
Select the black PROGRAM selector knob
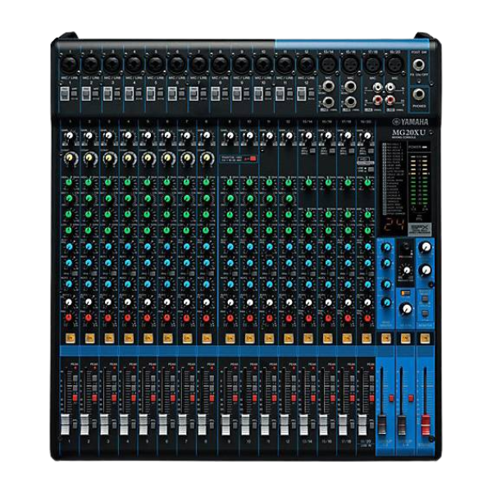406,246
